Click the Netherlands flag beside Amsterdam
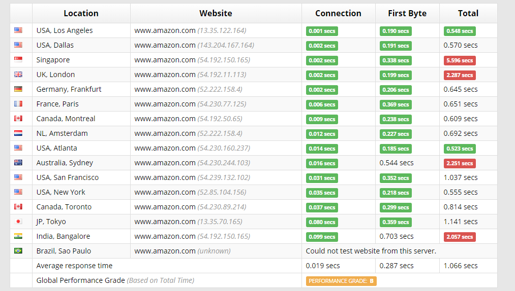Screen dimensions: 515x291 pos(18,133)
